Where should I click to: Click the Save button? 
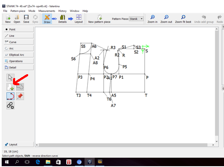[x=26, y=19]
